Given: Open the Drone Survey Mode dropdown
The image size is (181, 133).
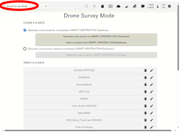Looking at the screenshot, I should coord(27,6).
